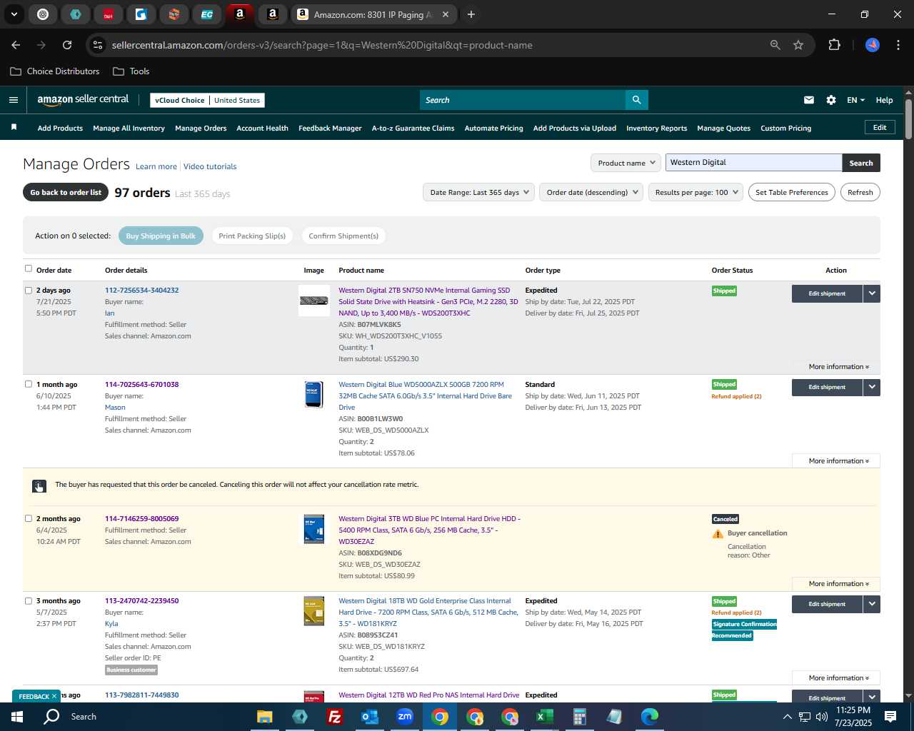Open Feedback Manager
914x731 pixels.
click(330, 128)
